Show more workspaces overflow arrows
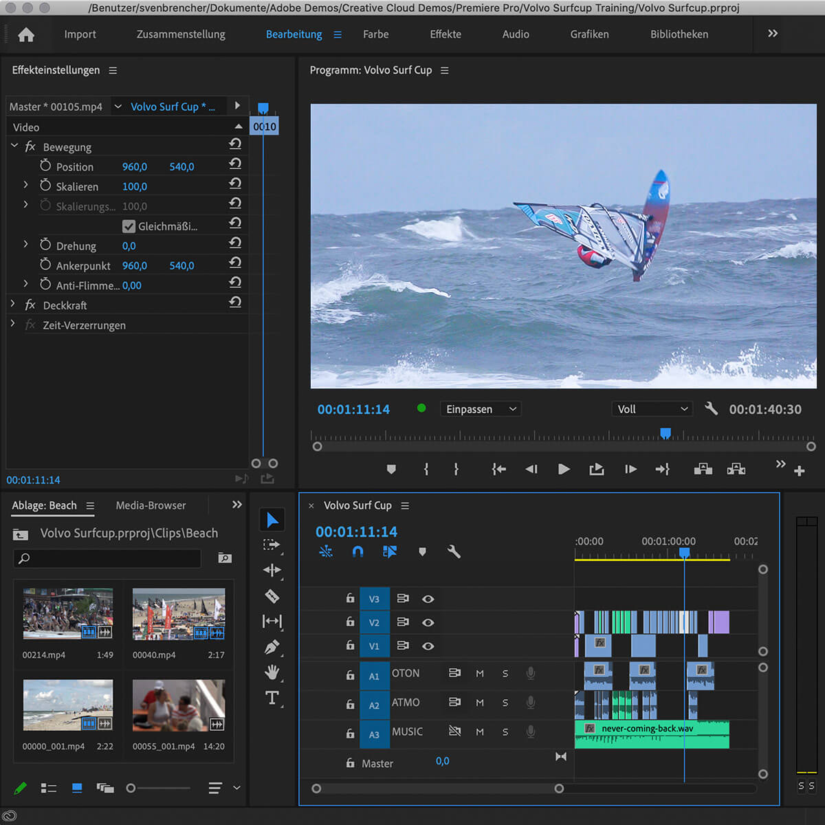Screen dimensions: 825x825 (773, 34)
